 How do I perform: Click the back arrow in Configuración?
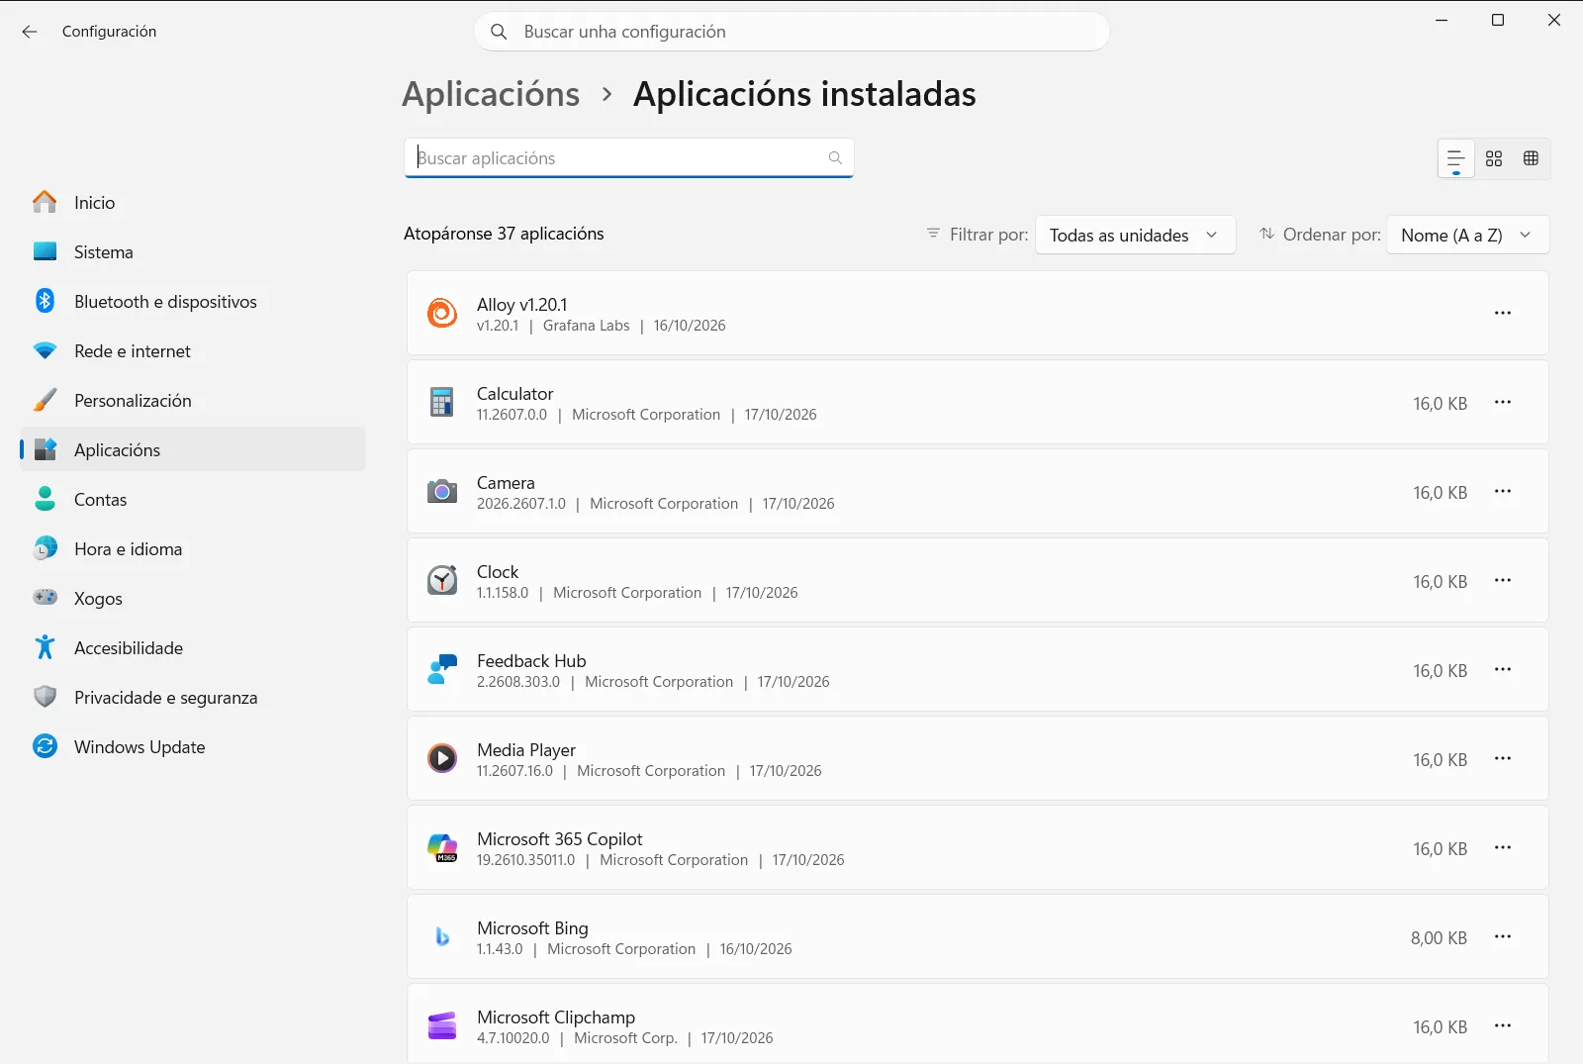point(30,32)
